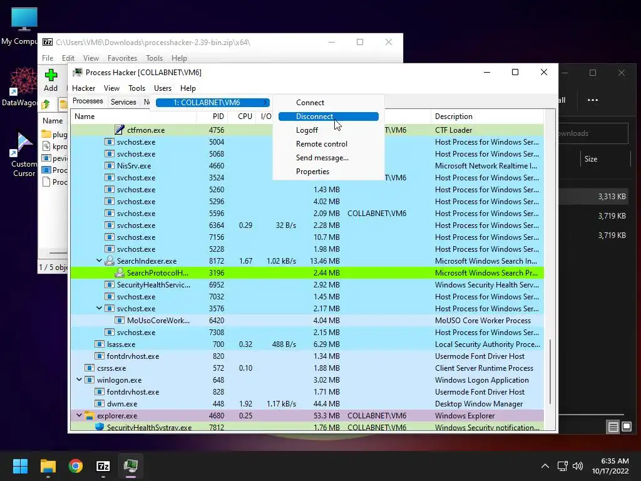Viewport: 641px width, 481px height.
Task: Collapse the SearchIndexer.exe tree node
Action: (x=99, y=261)
